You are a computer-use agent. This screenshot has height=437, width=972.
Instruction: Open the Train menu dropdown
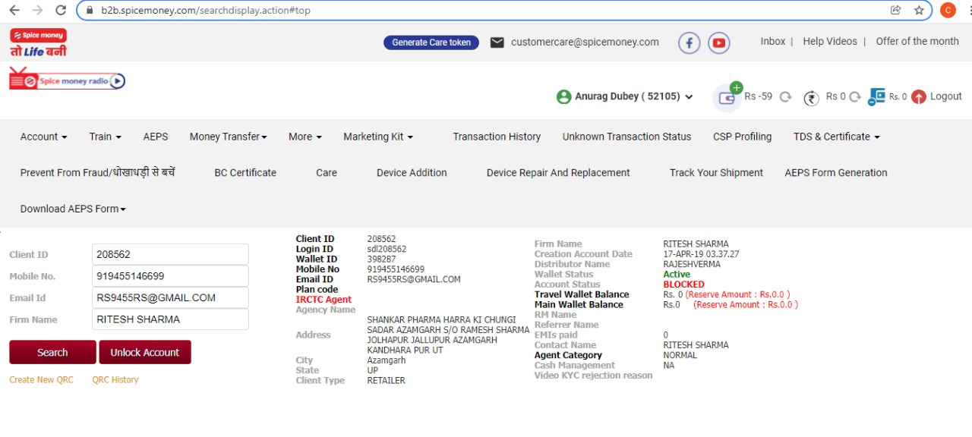tap(105, 137)
